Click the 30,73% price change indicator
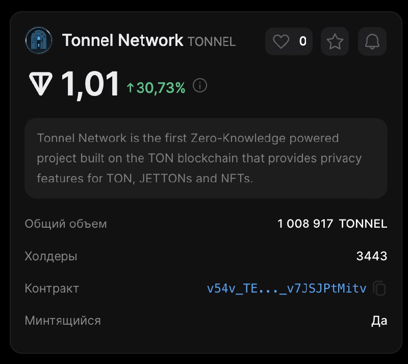 pos(156,87)
